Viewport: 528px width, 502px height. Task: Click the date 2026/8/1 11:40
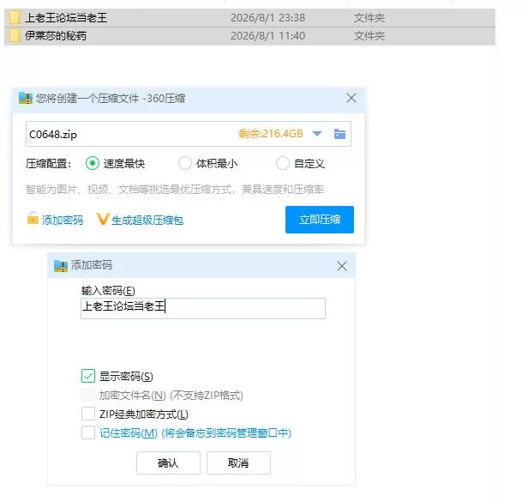(267, 36)
